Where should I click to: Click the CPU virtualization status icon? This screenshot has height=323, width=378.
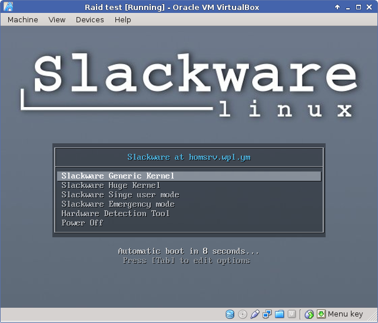[291, 314]
